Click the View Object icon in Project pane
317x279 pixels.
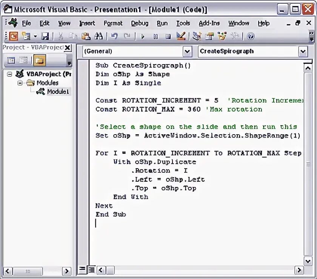(x=23, y=60)
